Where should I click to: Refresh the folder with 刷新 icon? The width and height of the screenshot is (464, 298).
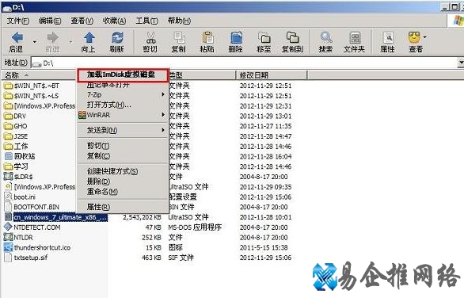[x=117, y=37]
